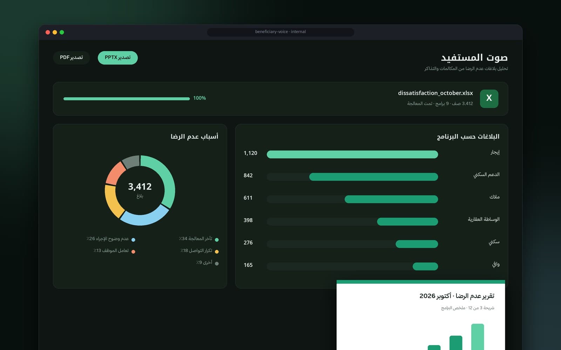
Task: Click the orange legend dot تعامل الموظف
Action: 133,252
